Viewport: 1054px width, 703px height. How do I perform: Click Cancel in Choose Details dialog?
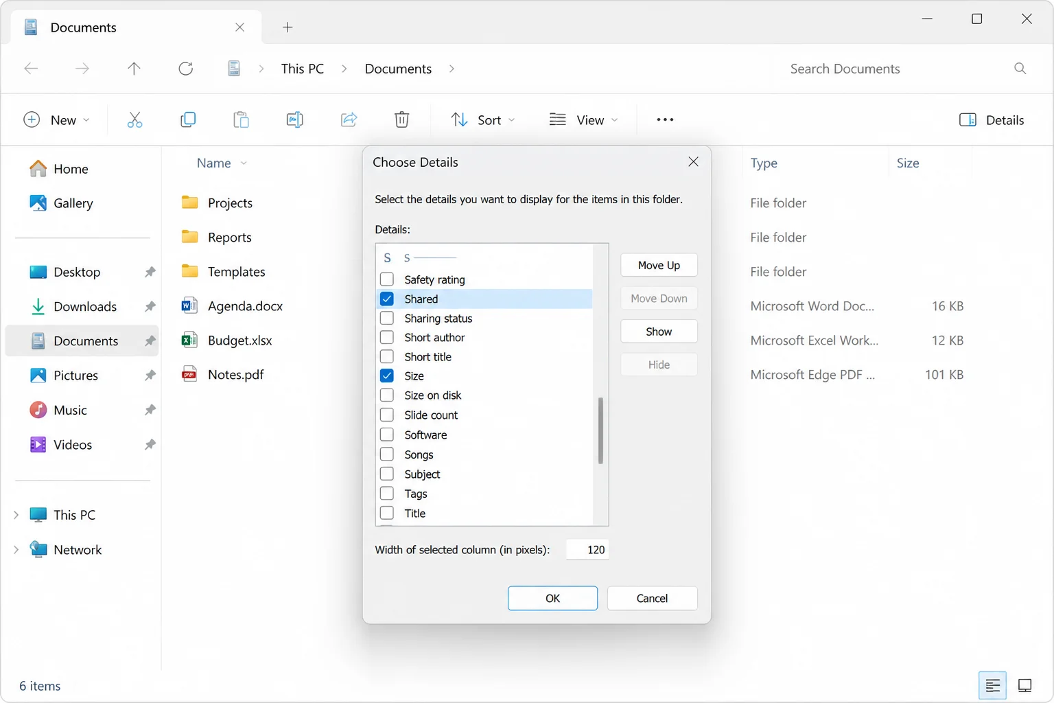pos(652,598)
